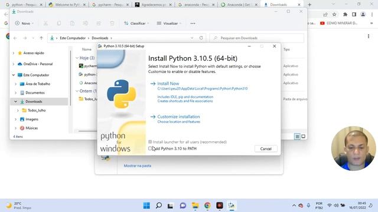Select Documentos in sidebar

(35, 93)
